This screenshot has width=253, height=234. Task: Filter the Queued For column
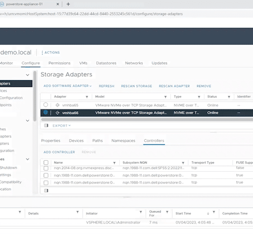167,212
